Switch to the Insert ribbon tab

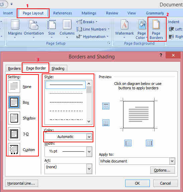tap(8, 13)
